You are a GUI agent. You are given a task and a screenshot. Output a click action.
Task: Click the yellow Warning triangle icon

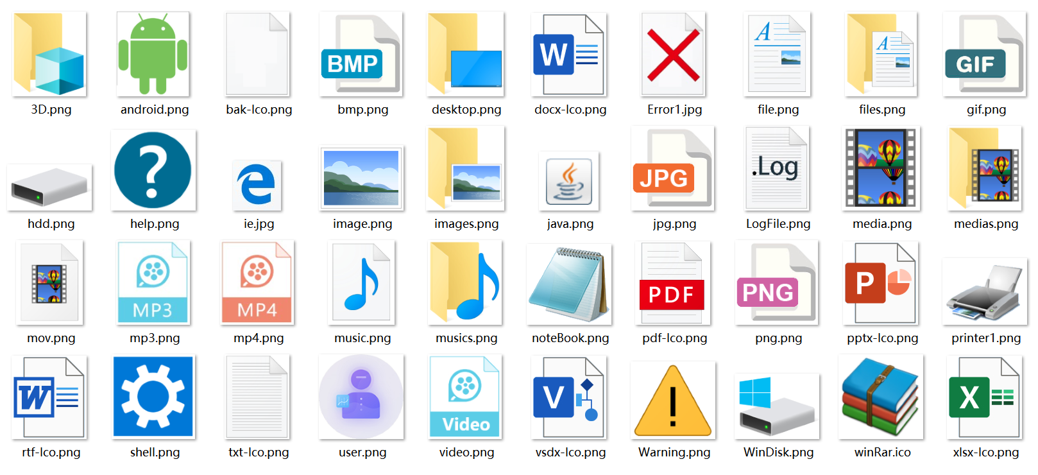[673, 401]
